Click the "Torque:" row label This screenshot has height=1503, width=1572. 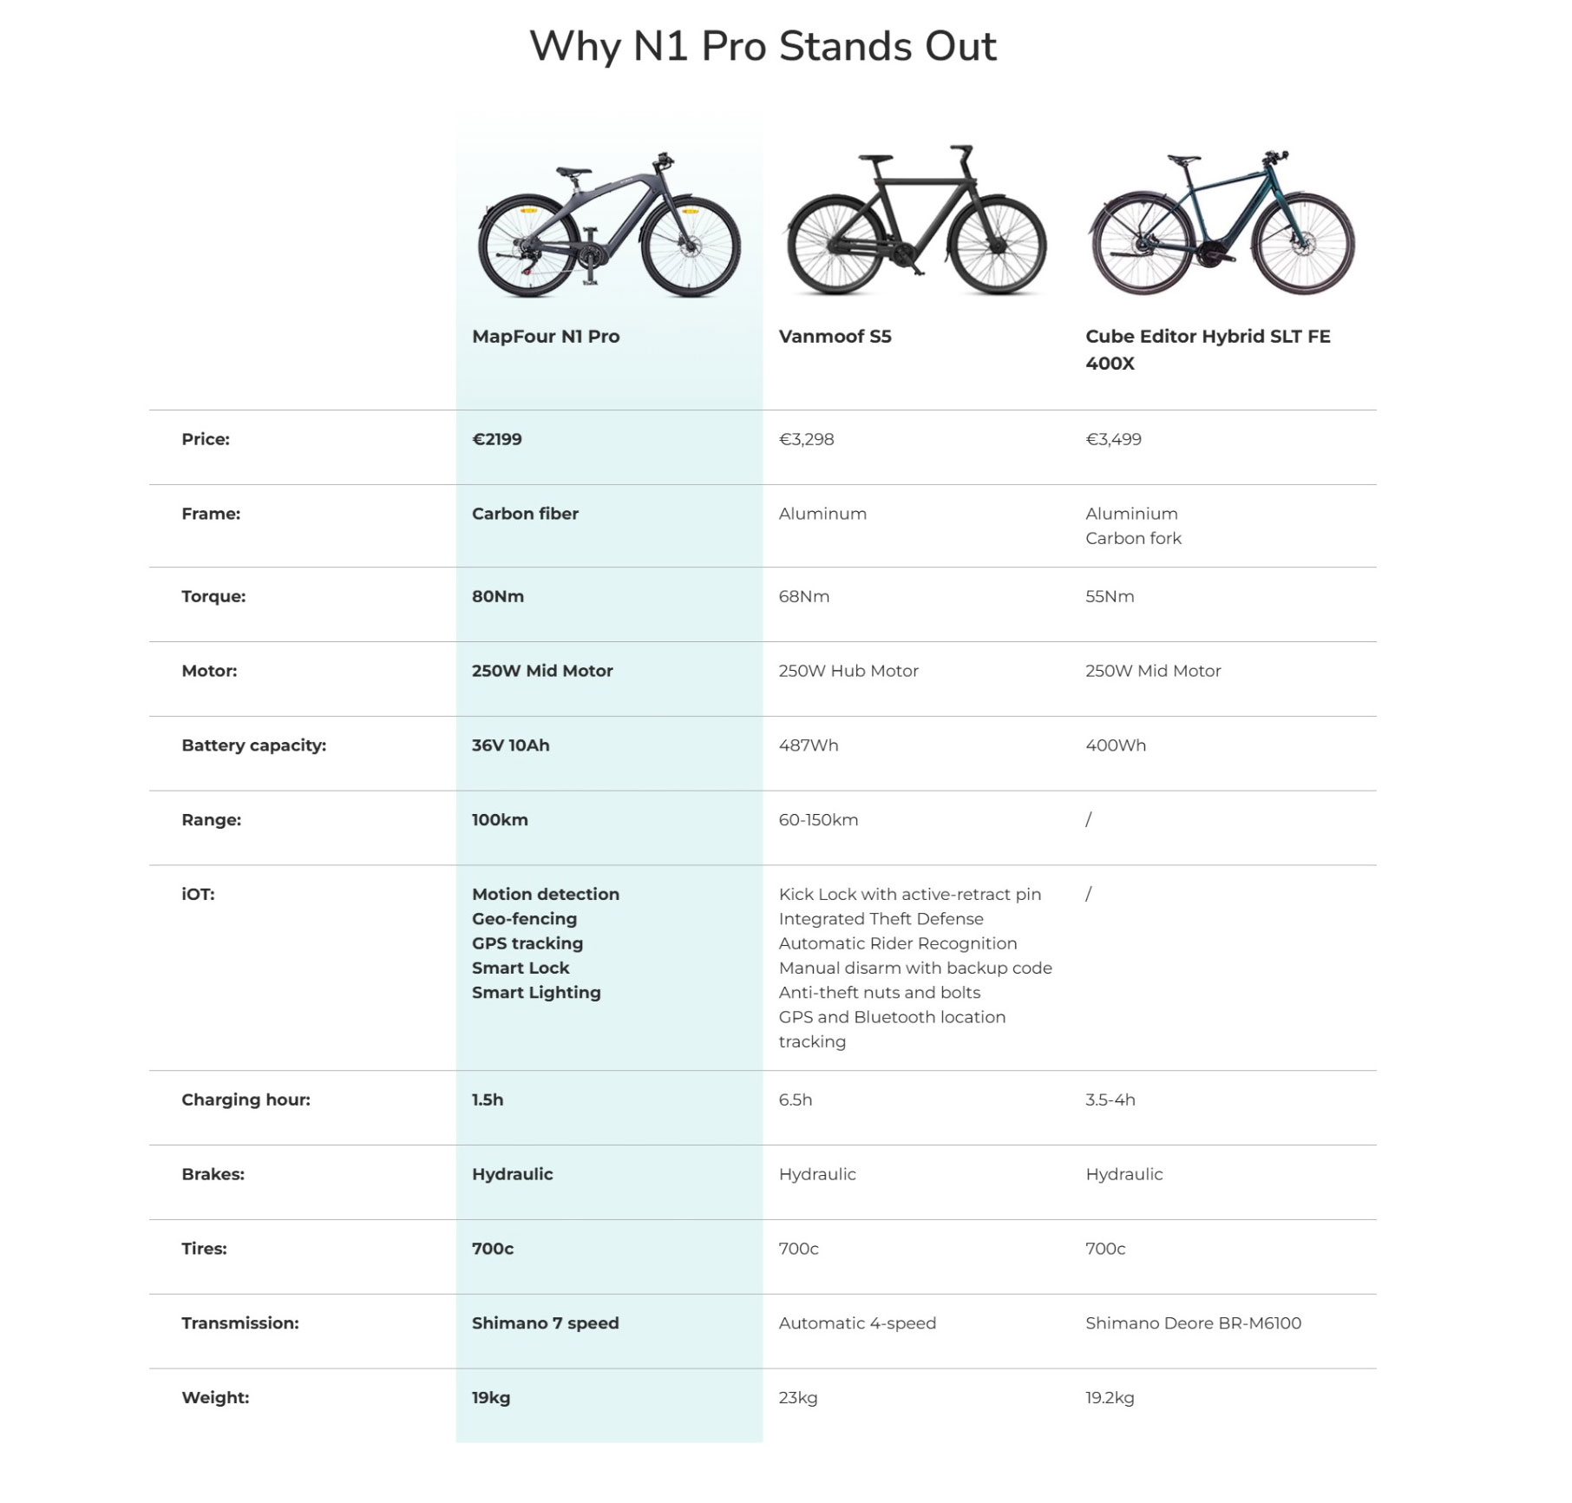click(213, 596)
